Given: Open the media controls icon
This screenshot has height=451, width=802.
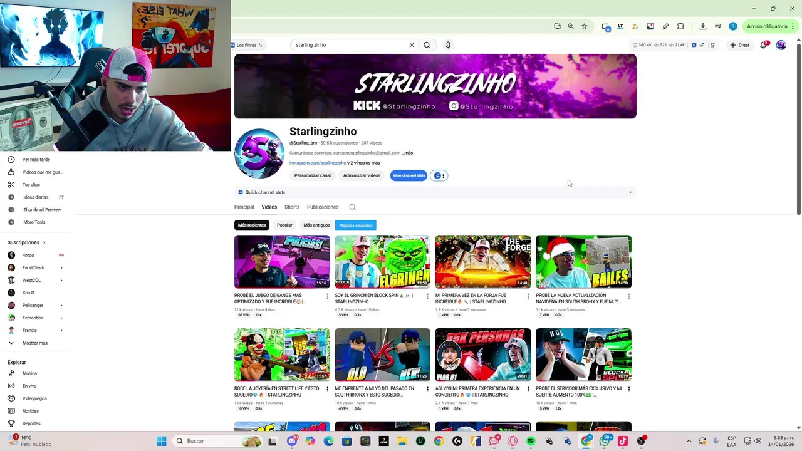Looking at the screenshot, I should [x=718, y=26].
